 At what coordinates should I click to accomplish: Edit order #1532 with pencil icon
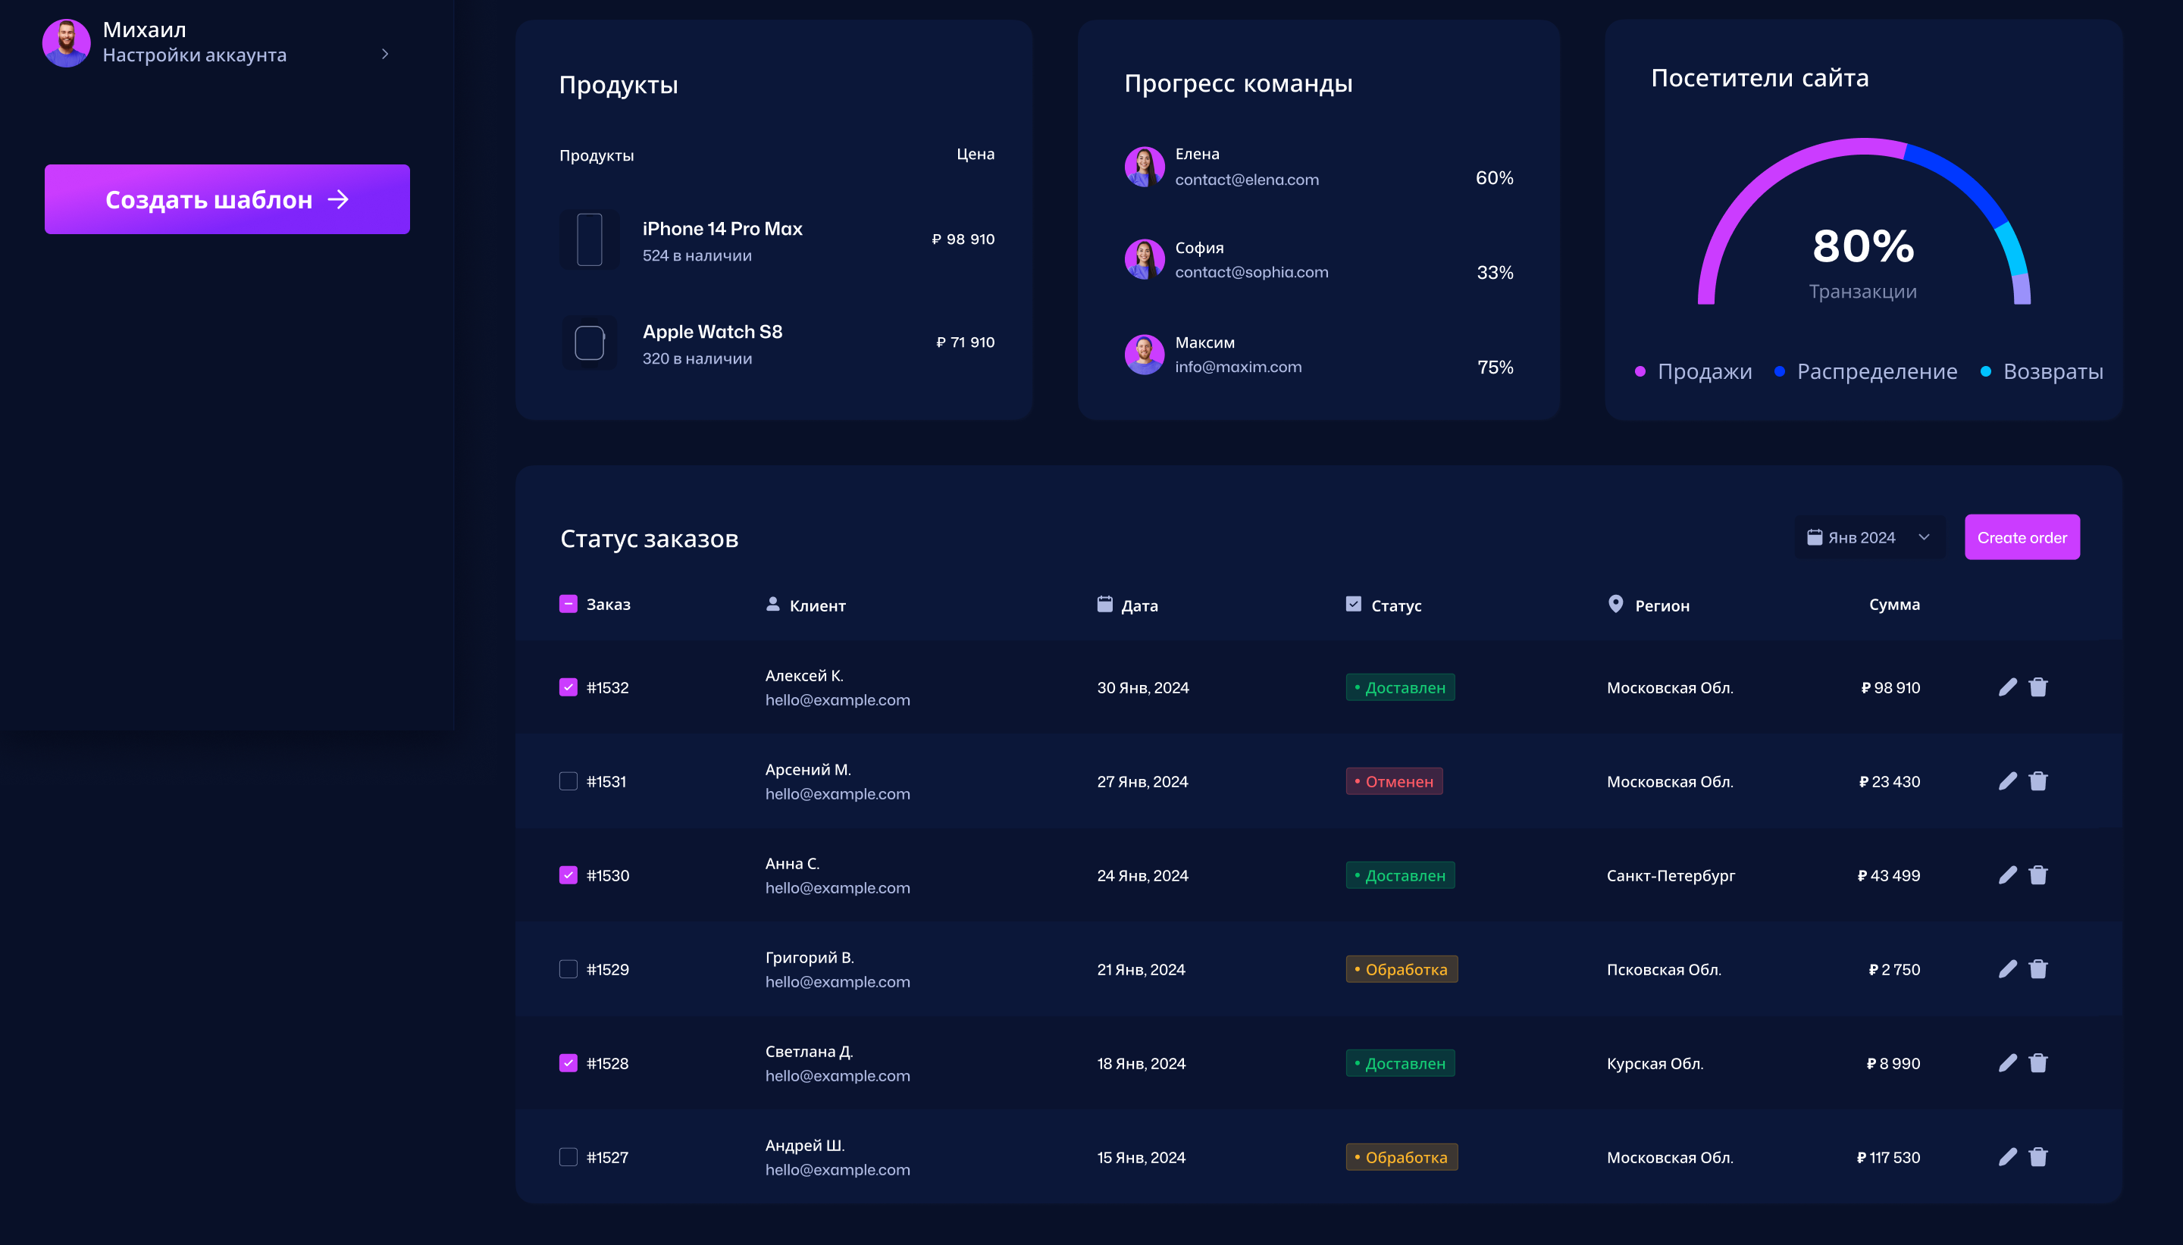pos(2007,687)
